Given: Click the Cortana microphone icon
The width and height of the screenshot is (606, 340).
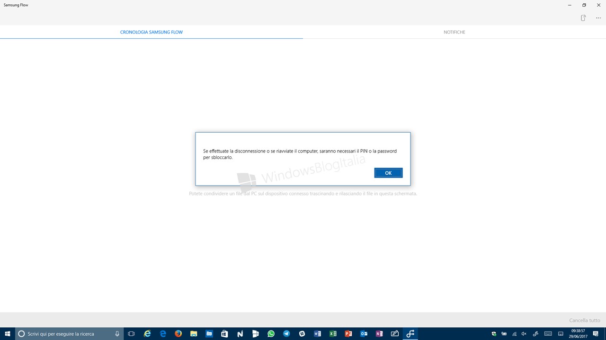Looking at the screenshot, I should click(x=117, y=334).
